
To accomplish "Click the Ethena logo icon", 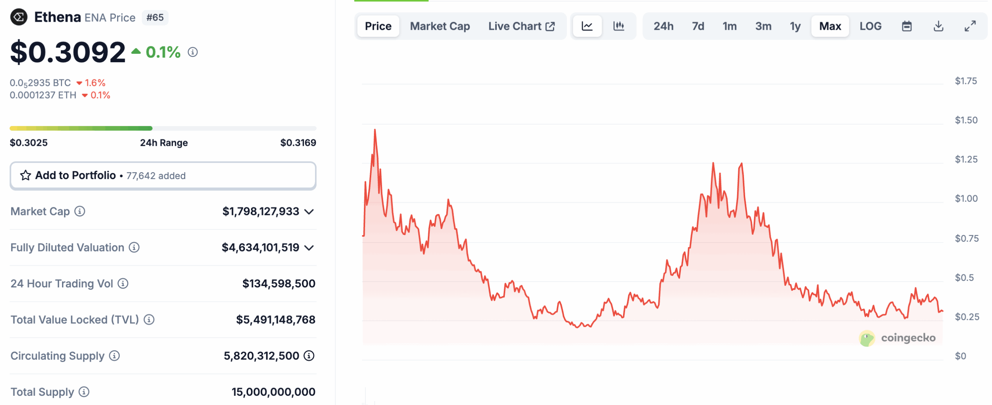I will point(19,17).
